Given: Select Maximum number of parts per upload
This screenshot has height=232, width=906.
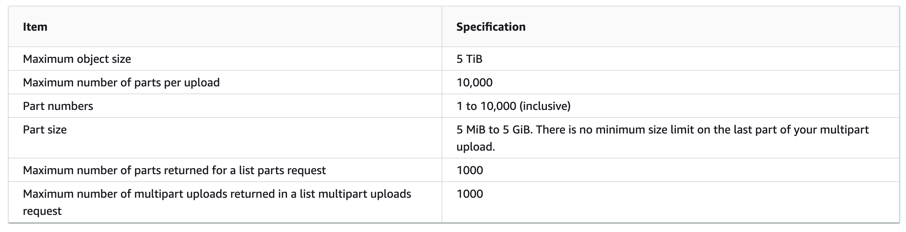Looking at the screenshot, I should [121, 82].
